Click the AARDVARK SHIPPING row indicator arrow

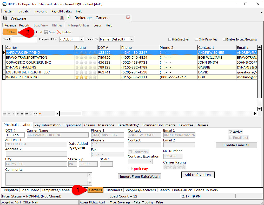click(4, 52)
